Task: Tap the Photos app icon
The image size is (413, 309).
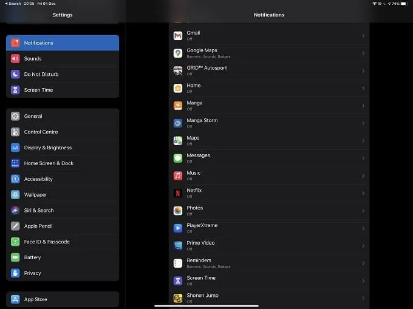Action: 178,211
